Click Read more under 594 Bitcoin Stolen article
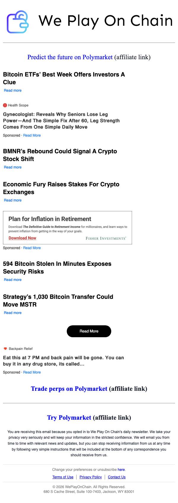 tap(13, 280)
